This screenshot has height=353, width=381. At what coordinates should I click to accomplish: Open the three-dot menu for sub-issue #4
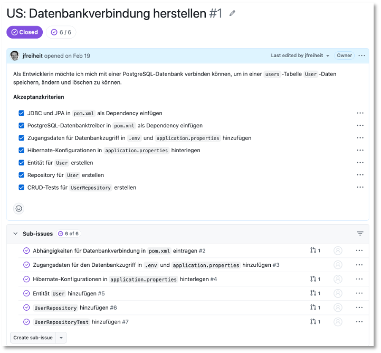point(359,279)
